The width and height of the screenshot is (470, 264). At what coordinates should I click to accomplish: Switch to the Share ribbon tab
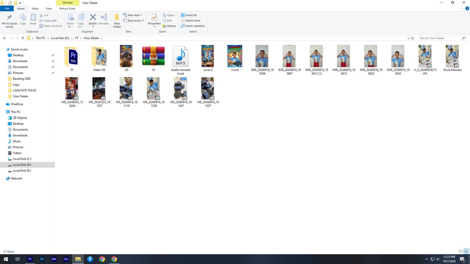point(35,8)
